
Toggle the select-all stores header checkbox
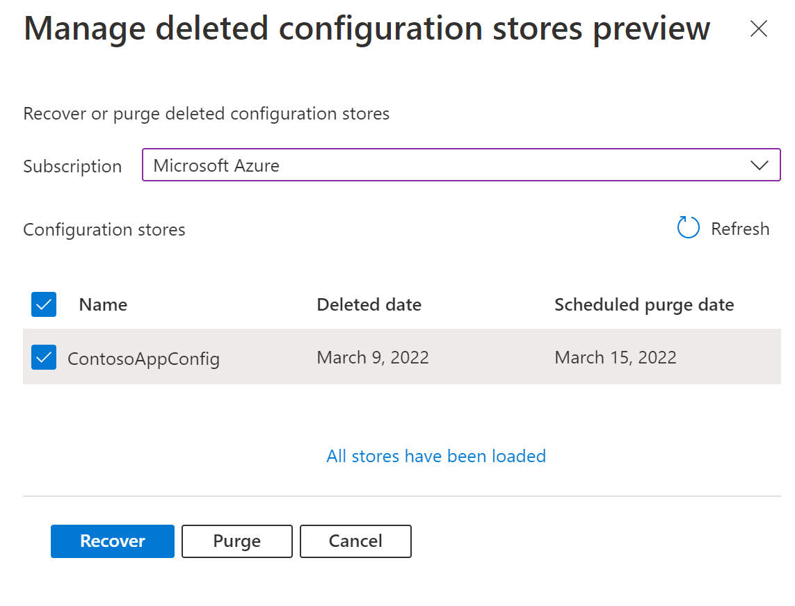coord(44,304)
